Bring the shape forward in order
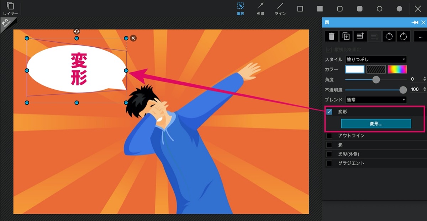 tap(360, 36)
